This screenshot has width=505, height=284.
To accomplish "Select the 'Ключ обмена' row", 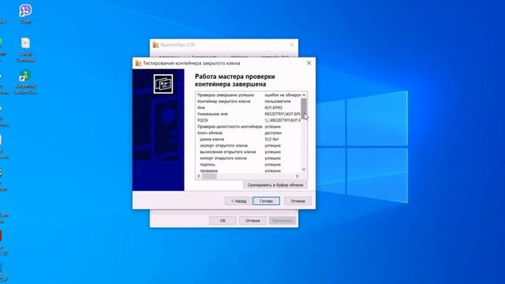I will 248,133.
